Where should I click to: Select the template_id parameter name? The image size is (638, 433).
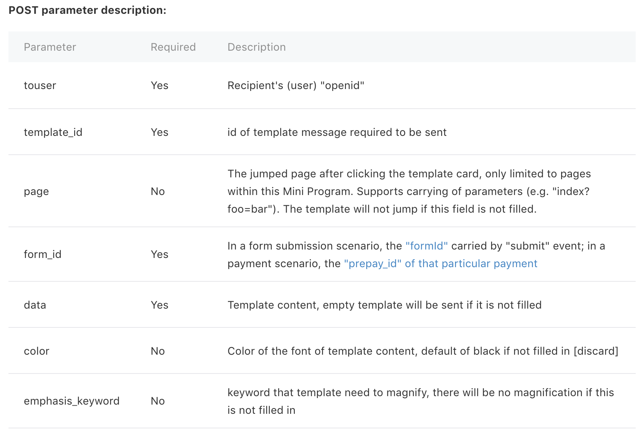coord(53,132)
